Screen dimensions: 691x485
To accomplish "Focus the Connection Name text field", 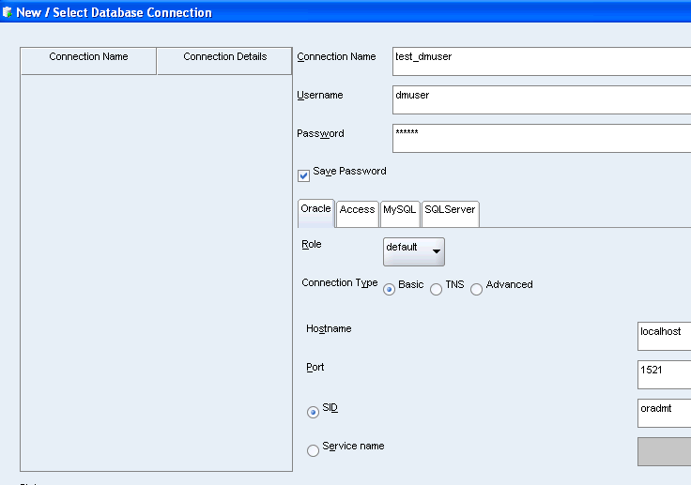I will [x=541, y=61].
